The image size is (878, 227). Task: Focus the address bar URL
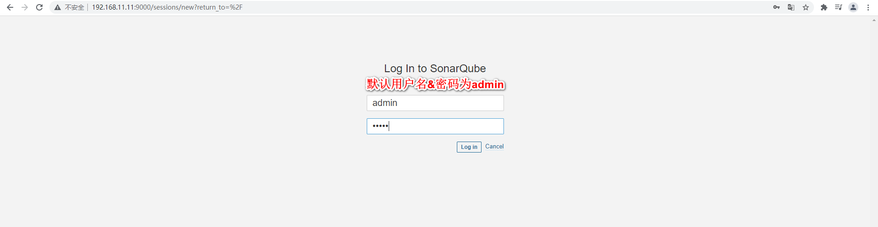pos(167,7)
